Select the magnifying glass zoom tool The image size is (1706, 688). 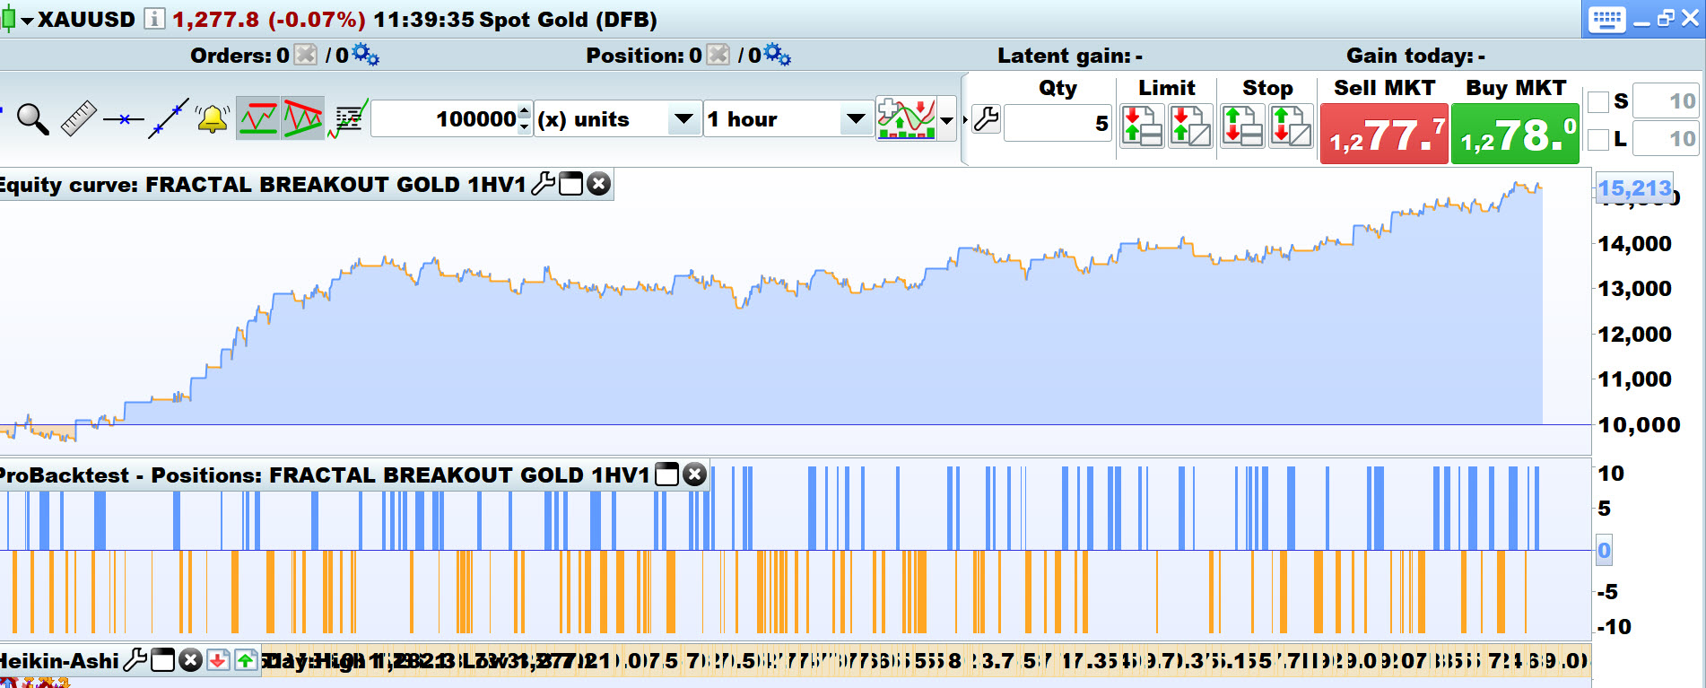tap(33, 119)
